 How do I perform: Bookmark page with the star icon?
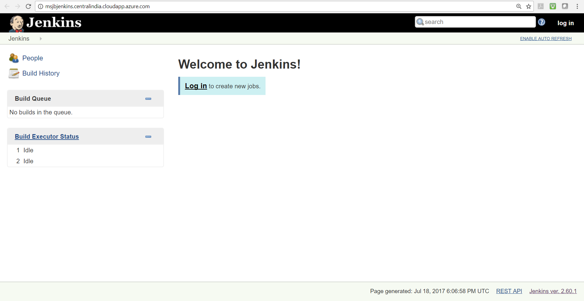pyautogui.click(x=529, y=6)
